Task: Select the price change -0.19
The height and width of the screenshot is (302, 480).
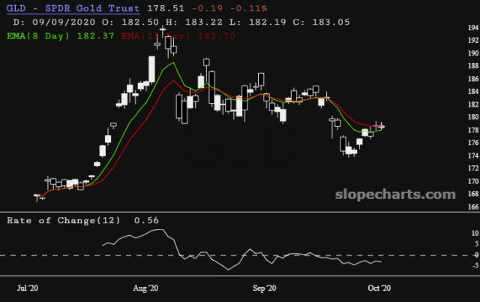Action: point(207,8)
